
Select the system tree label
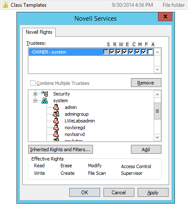pyautogui.click(x=60, y=101)
